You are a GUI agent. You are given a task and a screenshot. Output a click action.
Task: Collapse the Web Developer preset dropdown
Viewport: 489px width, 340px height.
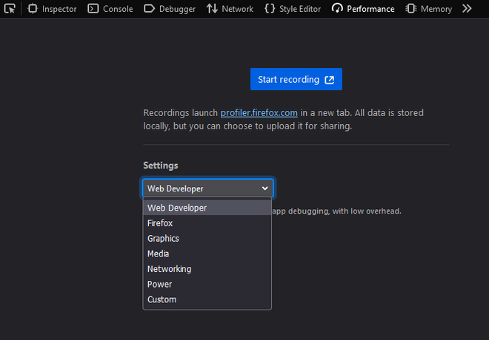(207, 188)
